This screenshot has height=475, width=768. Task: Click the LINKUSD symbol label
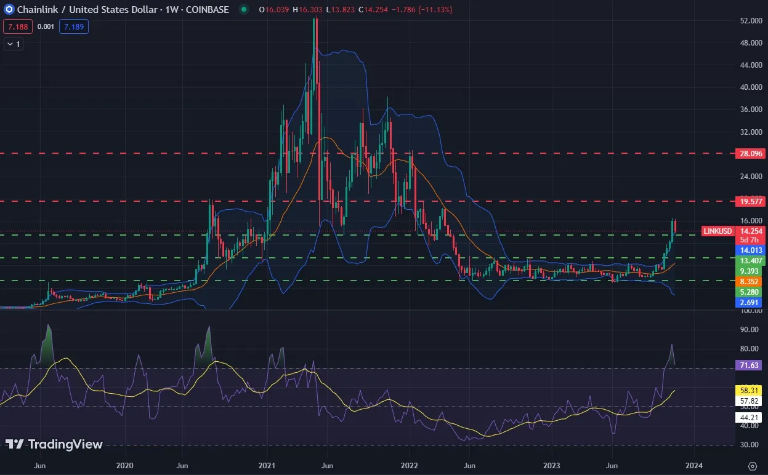coord(718,231)
